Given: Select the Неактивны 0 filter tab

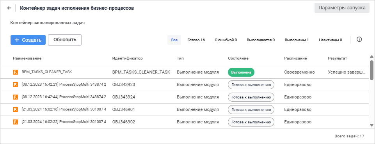Looking at the screenshot, I should (330, 40).
